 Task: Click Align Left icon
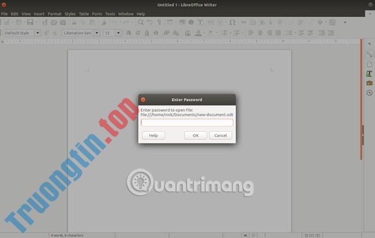tap(250, 33)
